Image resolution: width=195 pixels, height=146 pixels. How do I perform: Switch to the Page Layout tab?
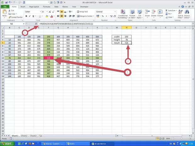pyautogui.click(x=34, y=7)
